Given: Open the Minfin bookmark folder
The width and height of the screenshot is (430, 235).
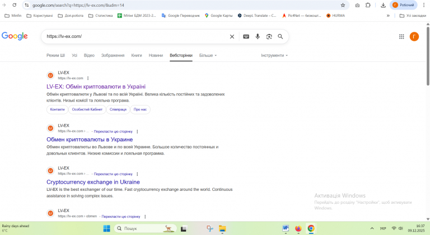Looking at the screenshot, I should tap(13, 16).
